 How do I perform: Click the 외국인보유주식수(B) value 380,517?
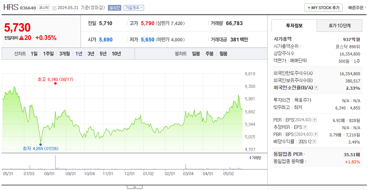(x=352, y=81)
